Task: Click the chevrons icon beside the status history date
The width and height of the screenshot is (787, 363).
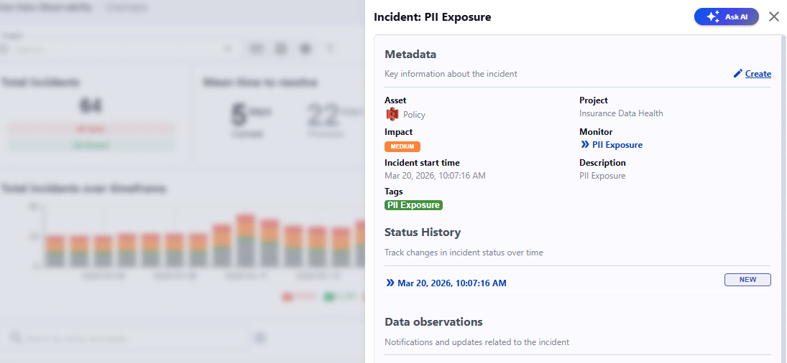Action: point(390,283)
